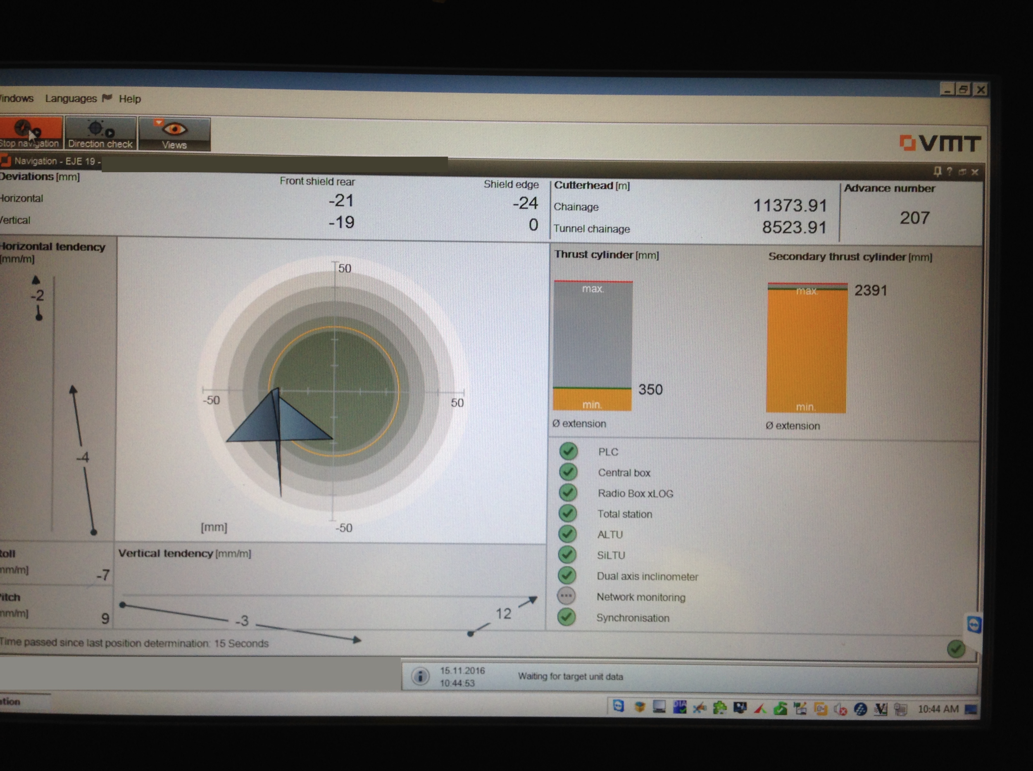Click the Chainage value 11373.91
The height and width of the screenshot is (771, 1033).
790,205
